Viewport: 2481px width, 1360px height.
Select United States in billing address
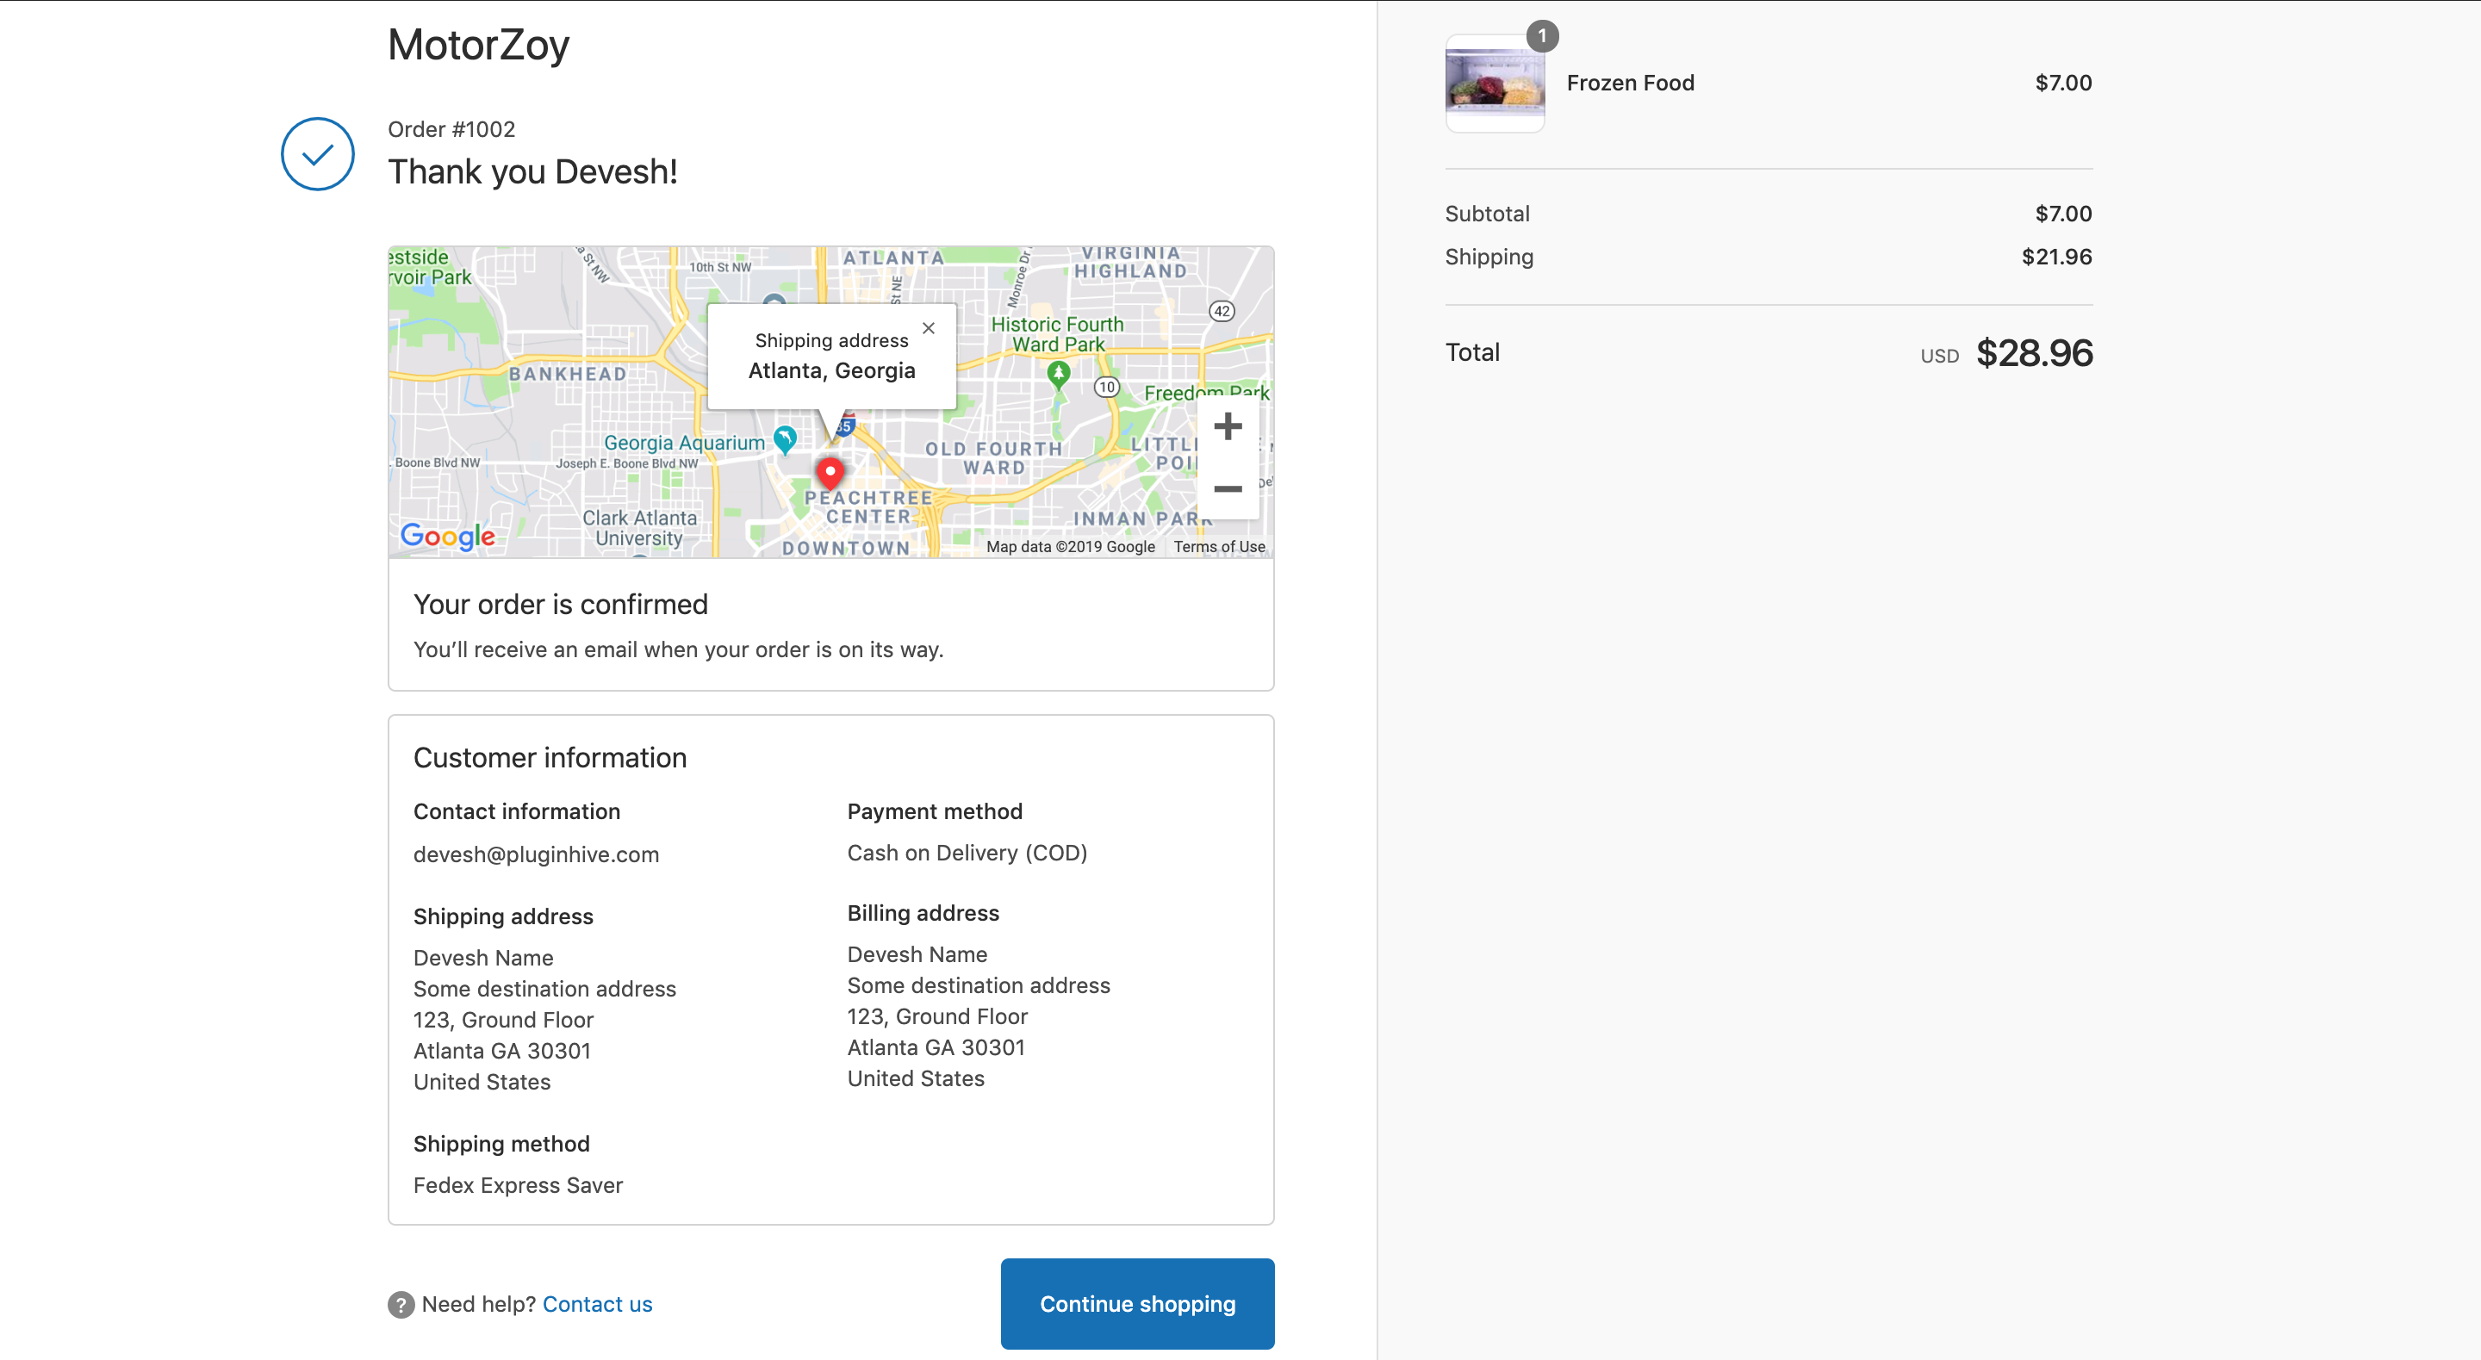click(916, 1078)
